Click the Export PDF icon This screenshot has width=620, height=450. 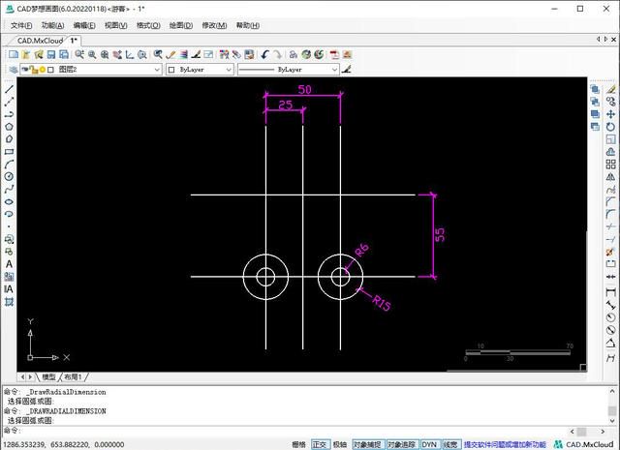click(334, 54)
